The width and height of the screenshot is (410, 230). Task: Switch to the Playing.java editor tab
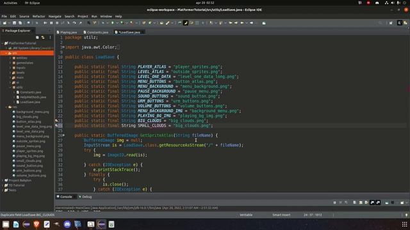point(67,33)
